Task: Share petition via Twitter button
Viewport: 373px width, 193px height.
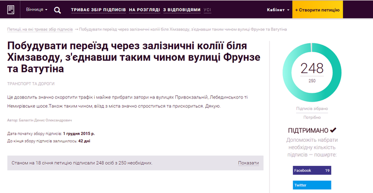Action: click(x=312, y=185)
